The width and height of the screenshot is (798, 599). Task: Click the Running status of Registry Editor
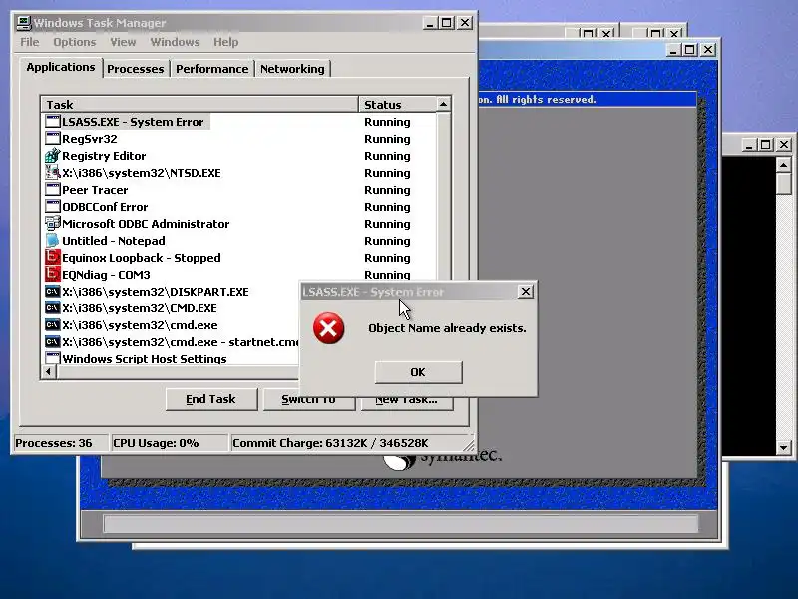387,156
